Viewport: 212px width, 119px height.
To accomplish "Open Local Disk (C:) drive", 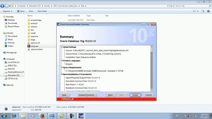I will click(x=12, y=62).
